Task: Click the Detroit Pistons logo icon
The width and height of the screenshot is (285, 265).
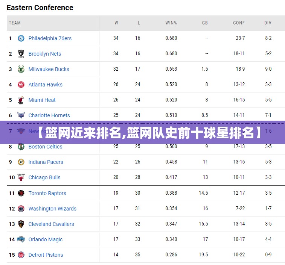Action: tap(21, 255)
